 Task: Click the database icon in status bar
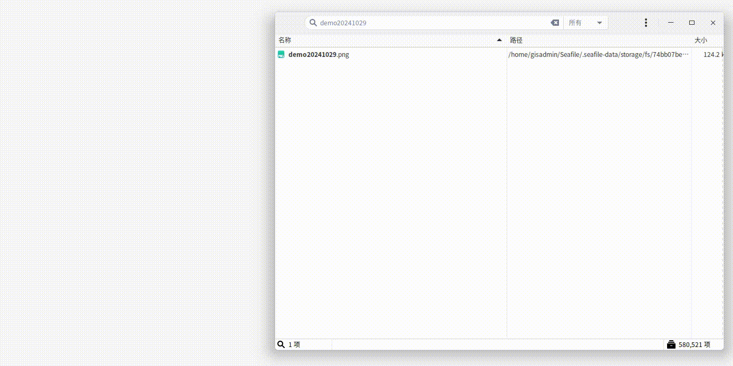671,344
